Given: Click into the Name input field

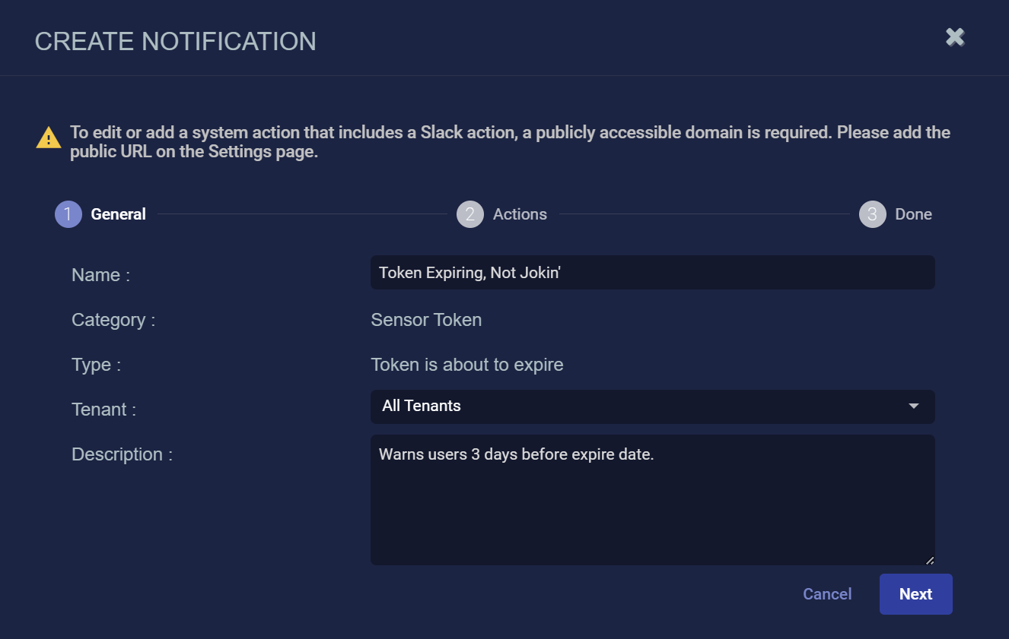Looking at the screenshot, I should point(652,273).
